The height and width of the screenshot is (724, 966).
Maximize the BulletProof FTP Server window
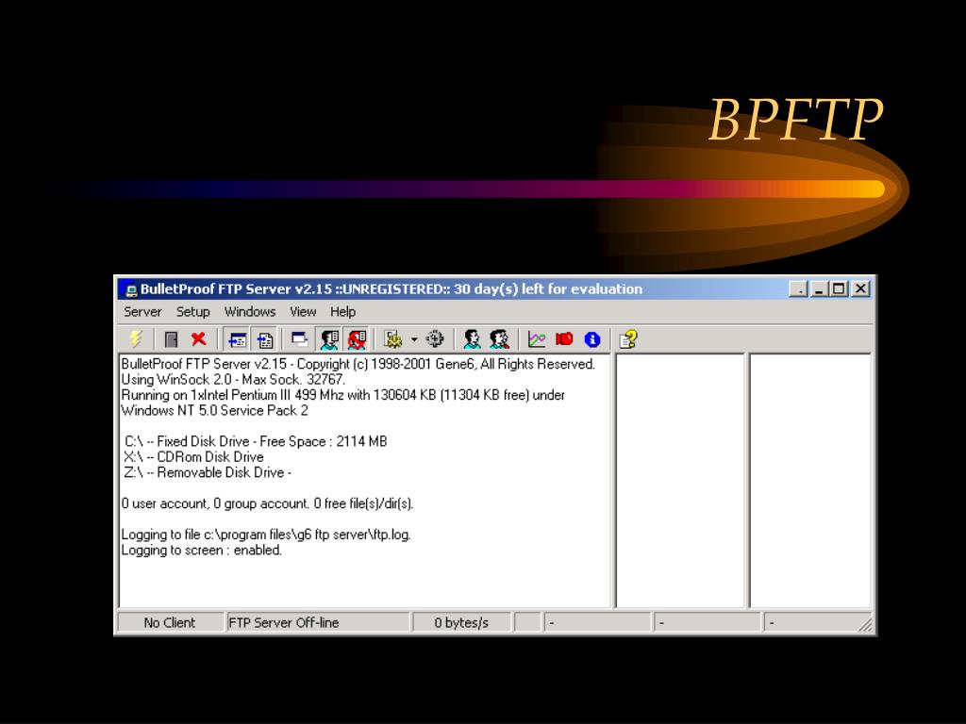839,288
